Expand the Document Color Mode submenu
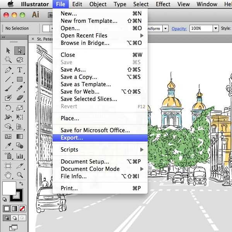 (100, 169)
